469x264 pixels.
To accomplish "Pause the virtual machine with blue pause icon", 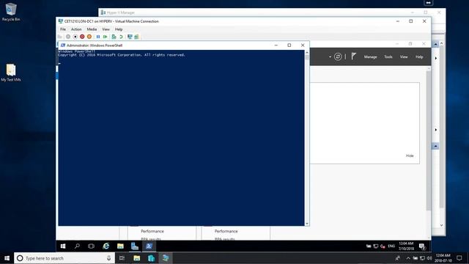I will pos(98,37).
